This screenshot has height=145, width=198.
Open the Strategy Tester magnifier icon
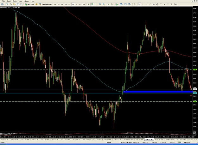tap(22, 4)
